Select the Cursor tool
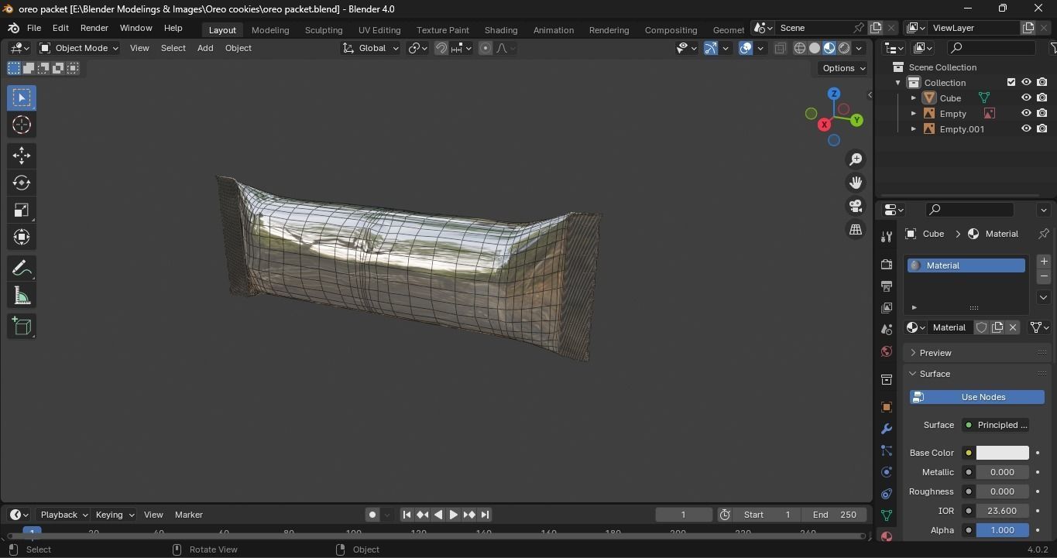The height and width of the screenshot is (558, 1057). coord(22,125)
